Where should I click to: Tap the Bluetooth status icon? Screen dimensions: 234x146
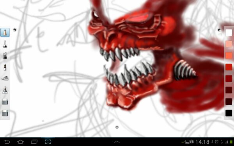(x=212, y=142)
